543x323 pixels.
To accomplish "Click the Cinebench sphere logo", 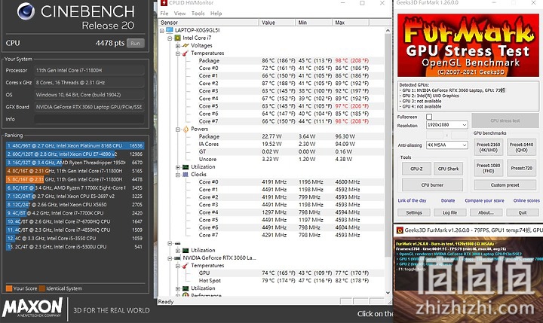I will point(26,11).
